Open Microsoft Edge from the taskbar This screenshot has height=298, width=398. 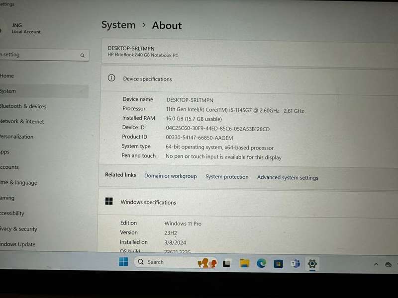(x=261, y=264)
